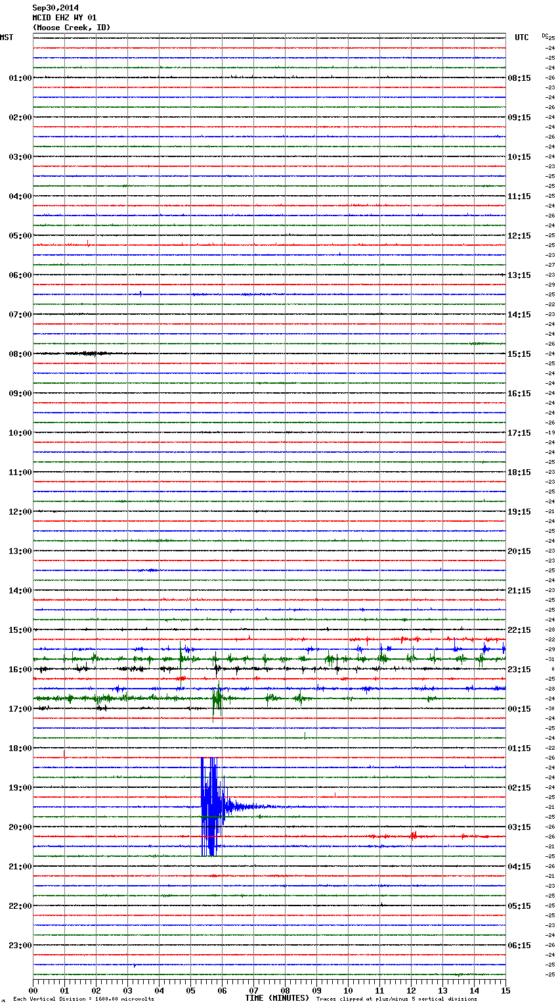The width and height of the screenshot is (558, 1008).
Task: Click the 12:00 MST row label
Action: point(20,512)
